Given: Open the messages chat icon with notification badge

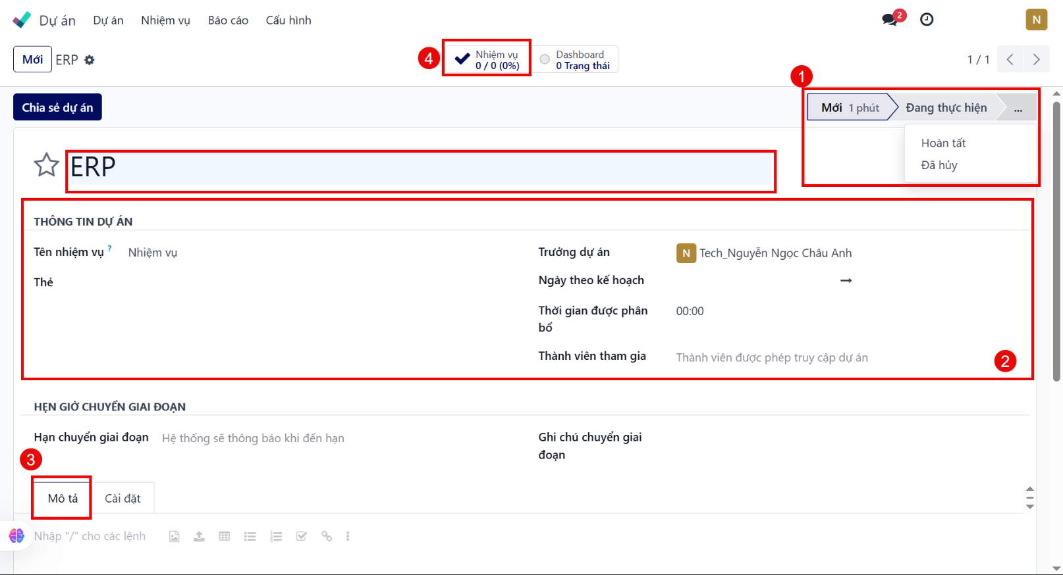Looking at the screenshot, I should tap(890, 20).
